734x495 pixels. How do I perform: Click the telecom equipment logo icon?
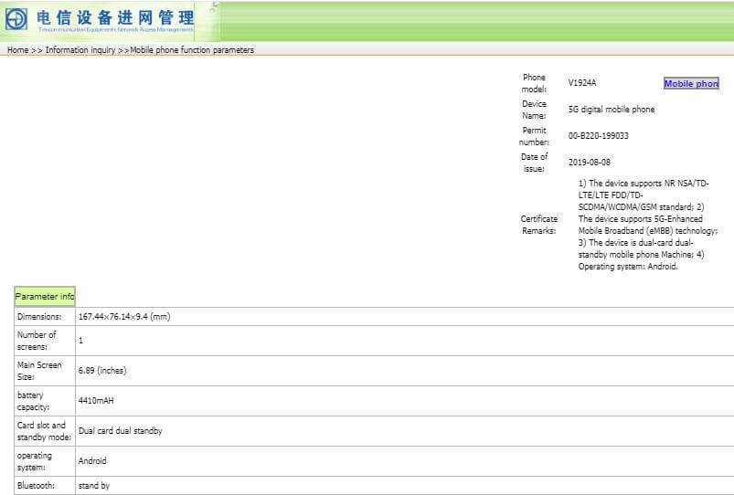(16, 19)
